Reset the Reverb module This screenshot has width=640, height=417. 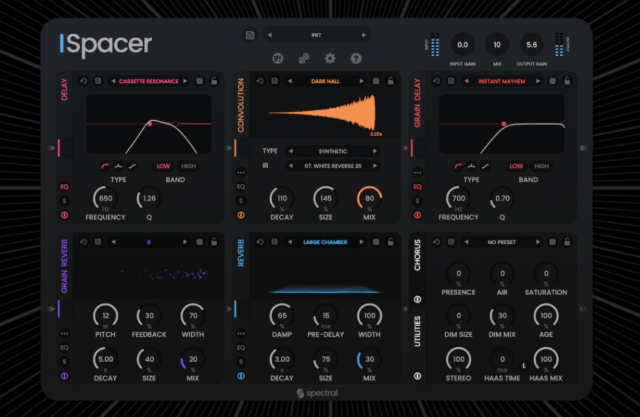coord(259,241)
